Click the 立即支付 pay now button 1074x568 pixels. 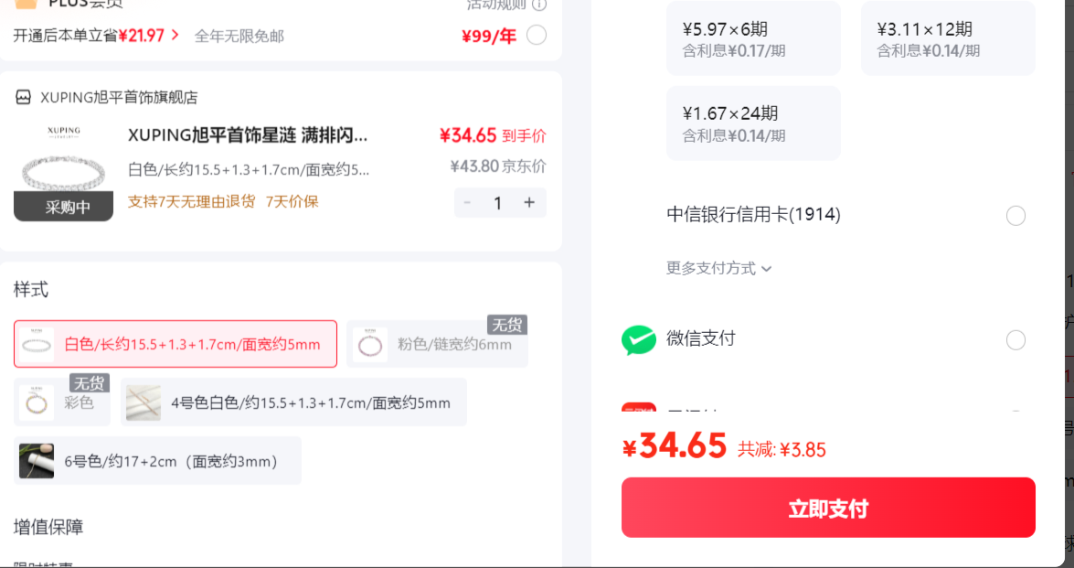tap(828, 508)
